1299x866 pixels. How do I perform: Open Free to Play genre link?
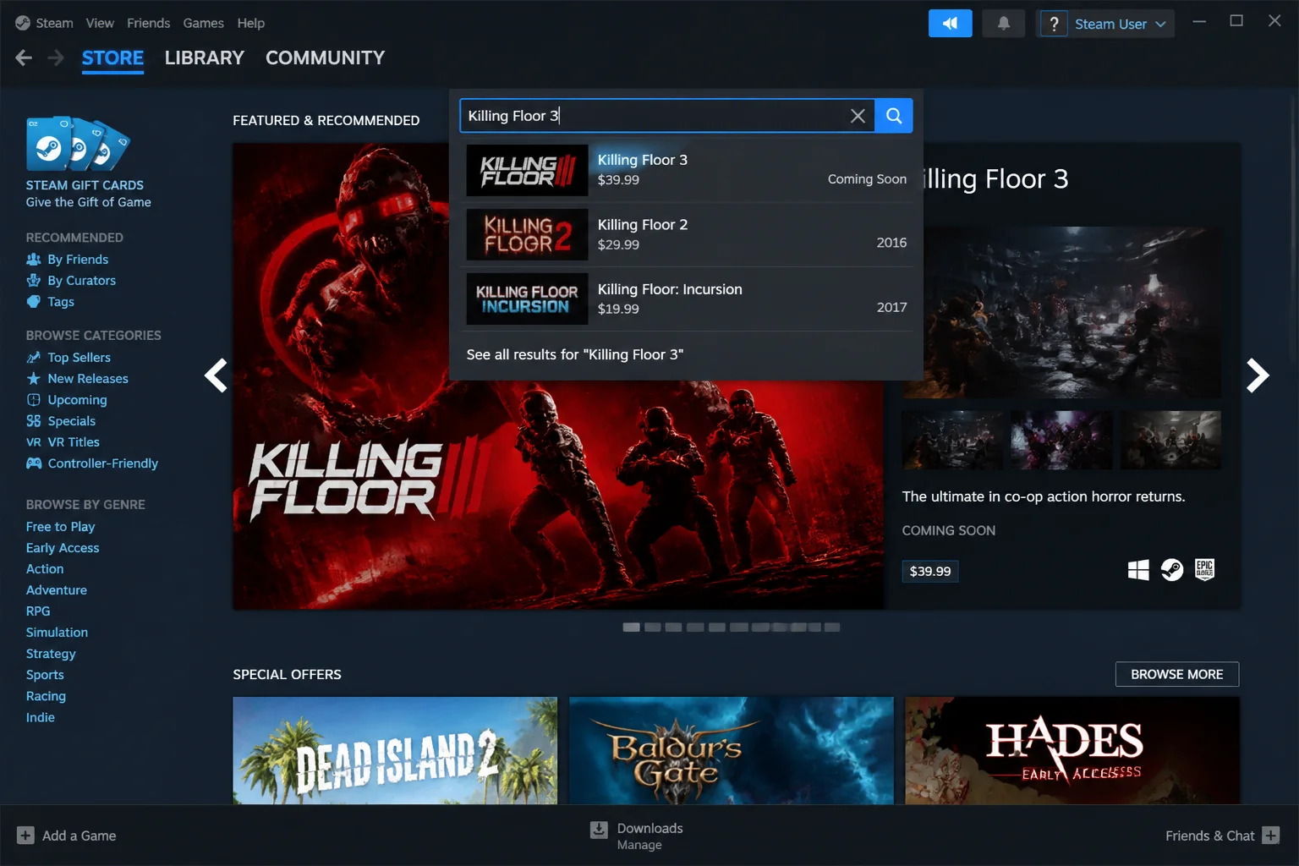click(x=60, y=527)
